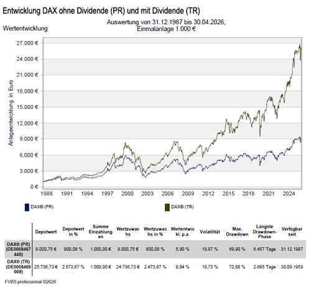Click the 2006 x-axis label
The height and width of the screenshot is (287, 311).
pos(167,194)
